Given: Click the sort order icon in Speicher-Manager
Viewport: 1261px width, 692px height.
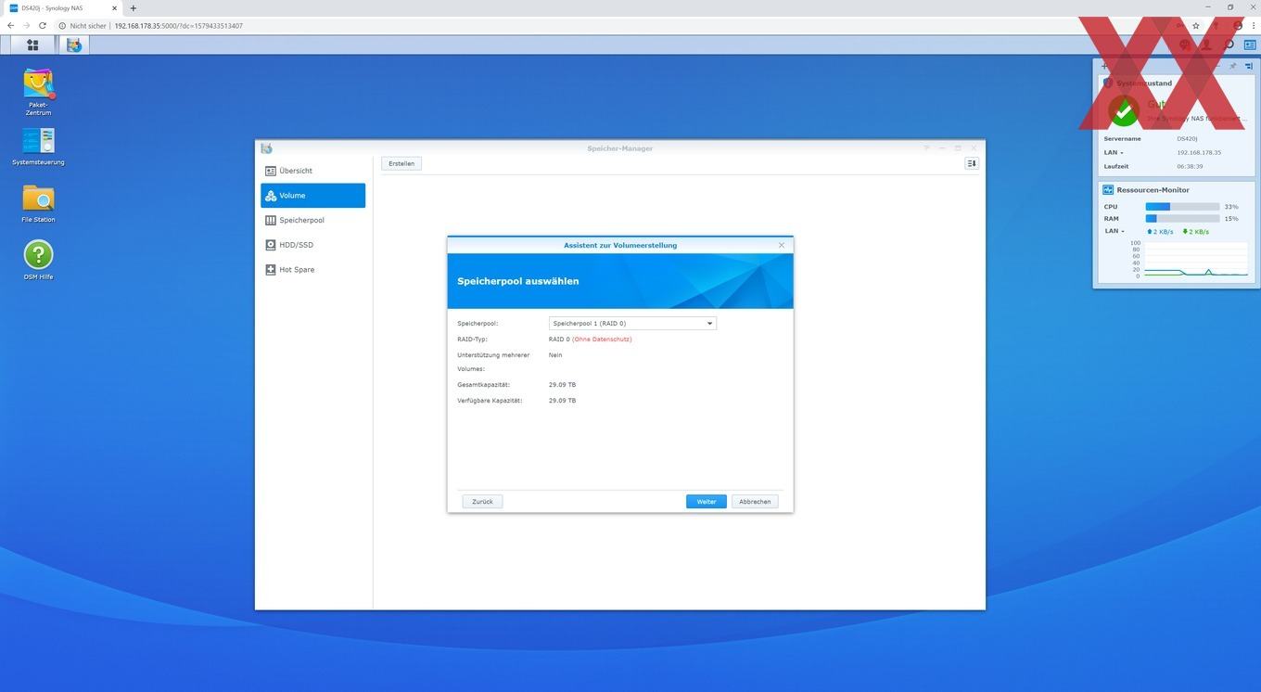Looking at the screenshot, I should 972,163.
